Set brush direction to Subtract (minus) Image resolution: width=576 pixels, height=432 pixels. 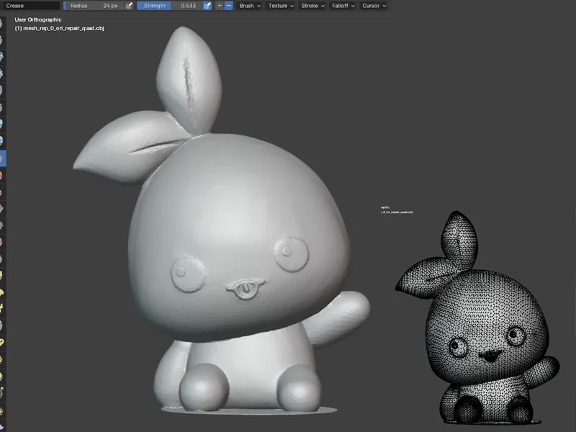[228, 6]
